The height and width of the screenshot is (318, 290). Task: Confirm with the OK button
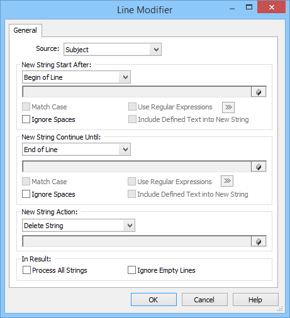(x=153, y=300)
